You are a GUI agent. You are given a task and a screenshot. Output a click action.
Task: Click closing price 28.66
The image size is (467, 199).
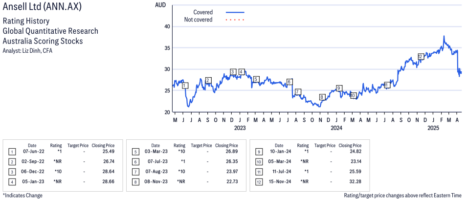[109, 181]
